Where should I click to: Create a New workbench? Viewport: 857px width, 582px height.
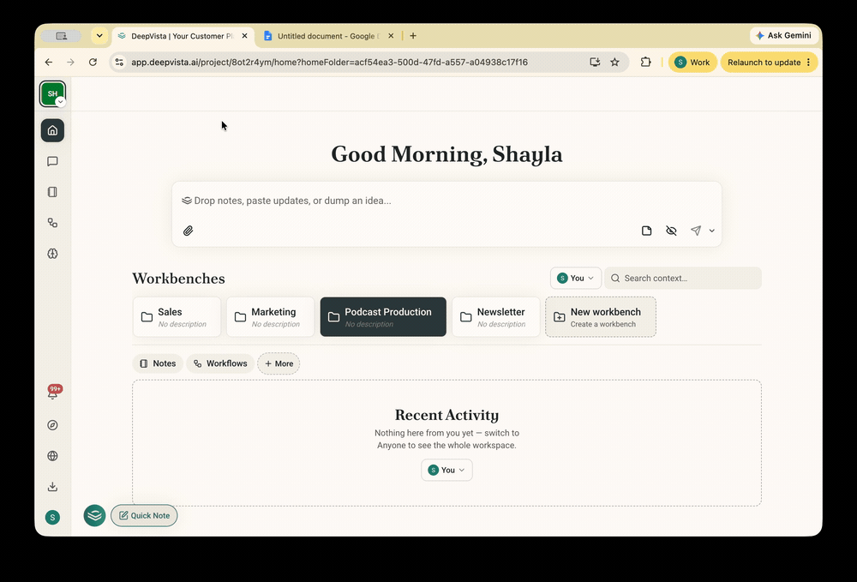point(601,317)
